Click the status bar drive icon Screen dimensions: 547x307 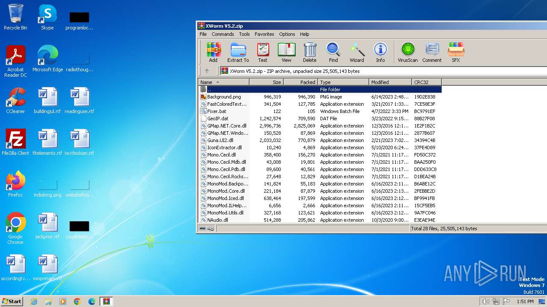tap(203, 229)
